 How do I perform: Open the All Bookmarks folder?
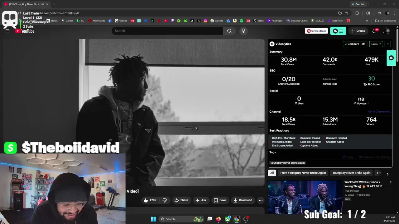coord(386,21)
